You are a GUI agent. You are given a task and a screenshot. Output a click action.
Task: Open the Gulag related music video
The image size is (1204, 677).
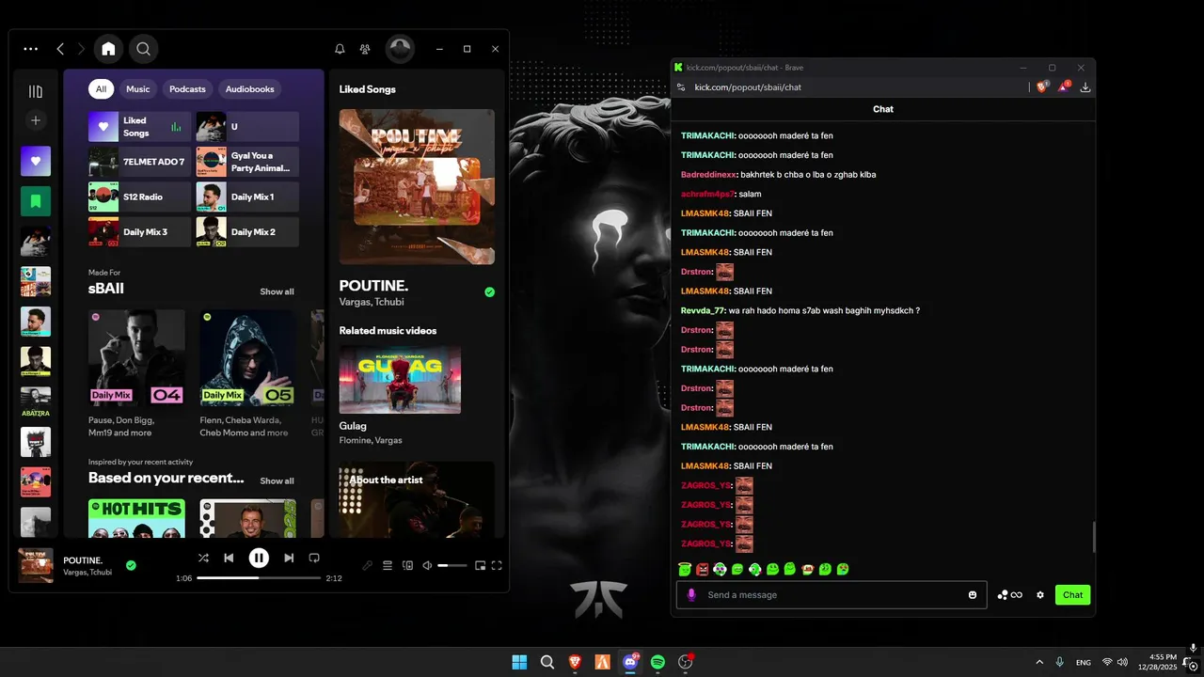pyautogui.click(x=400, y=380)
